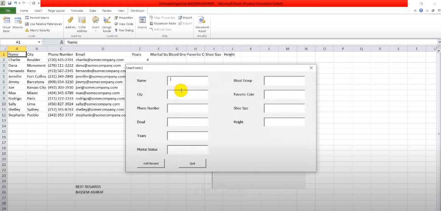441x211 pixels.
Task: Switch to the Review tab
Action: 107,11
